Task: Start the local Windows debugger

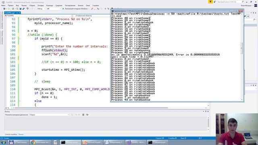Action: [75, 9]
